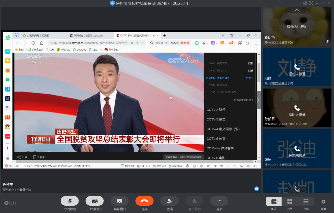Open the browser home page
The height and width of the screenshot is (213, 334).
[x=42, y=43]
